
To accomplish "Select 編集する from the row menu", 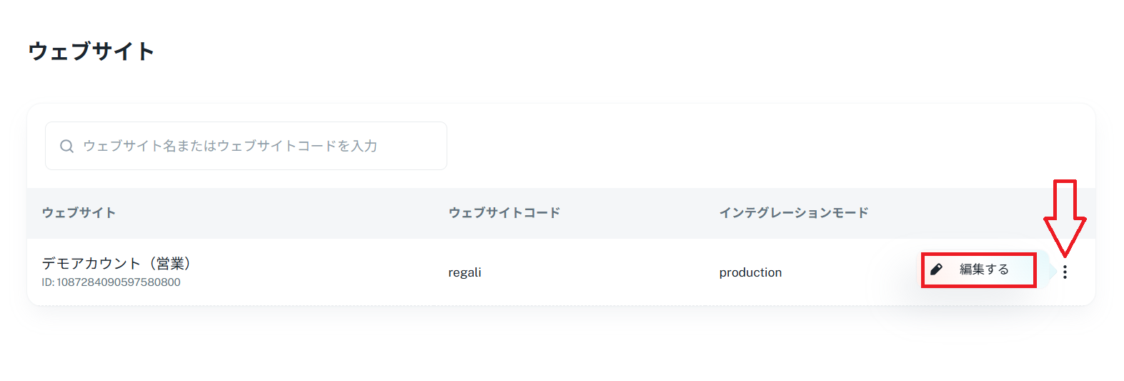I will (984, 269).
